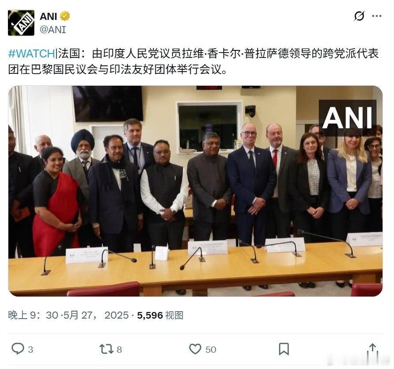Click the repost count 8
The image size is (394, 369).
click(120, 350)
